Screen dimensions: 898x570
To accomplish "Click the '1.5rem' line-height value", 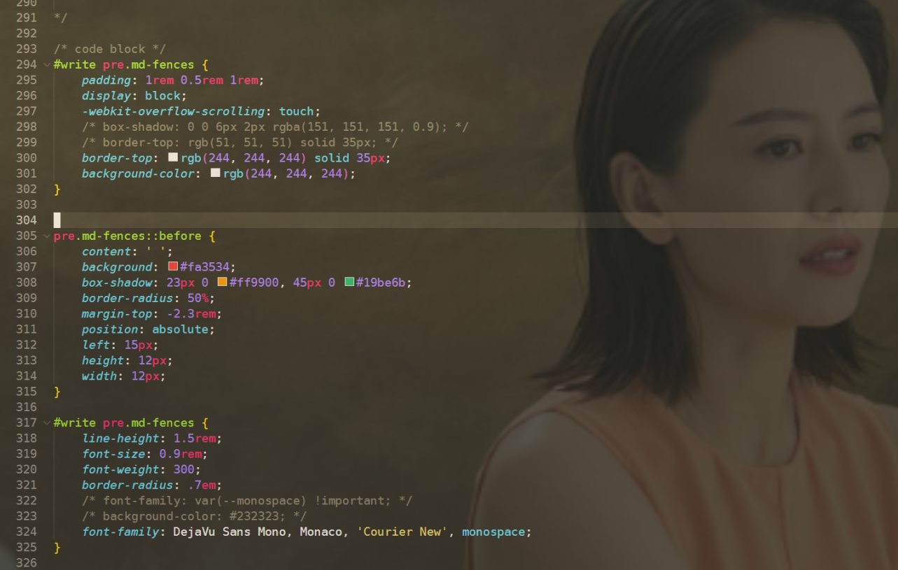I will (194, 438).
